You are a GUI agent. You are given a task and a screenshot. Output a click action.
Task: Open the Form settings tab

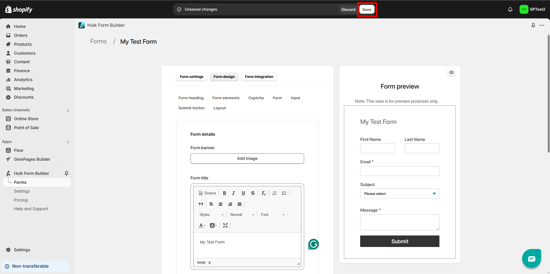(x=191, y=76)
